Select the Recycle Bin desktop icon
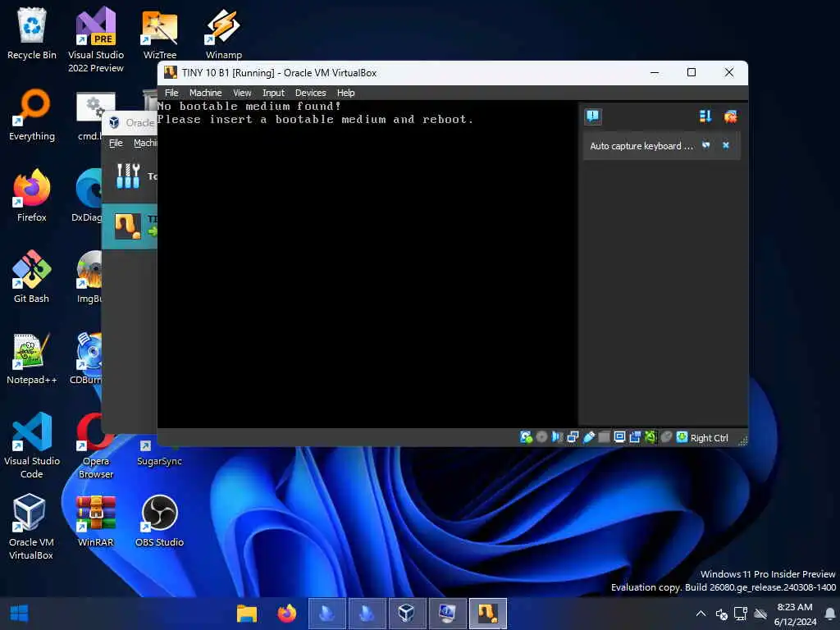The width and height of the screenshot is (840, 630). click(32, 34)
